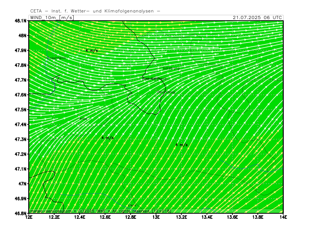
Task: Pick the "14E" longitude label
Action: (x=283, y=217)
